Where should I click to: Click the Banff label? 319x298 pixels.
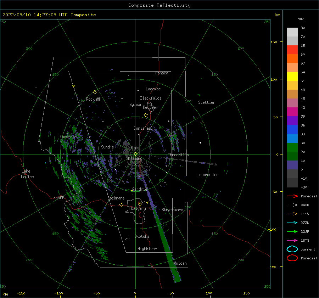pos(58,197)
